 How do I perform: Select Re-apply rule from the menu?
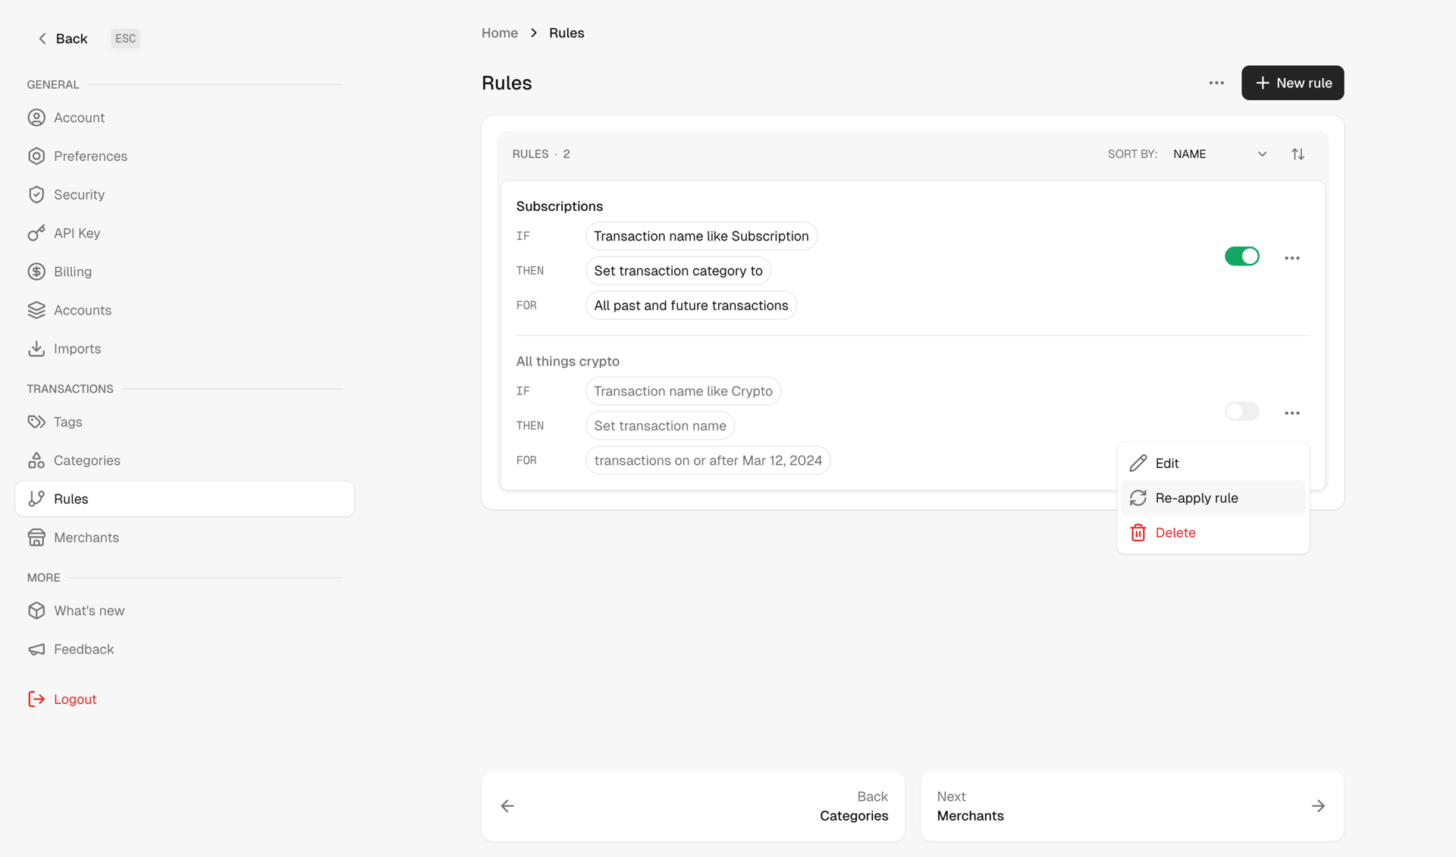coord(1196,498)
